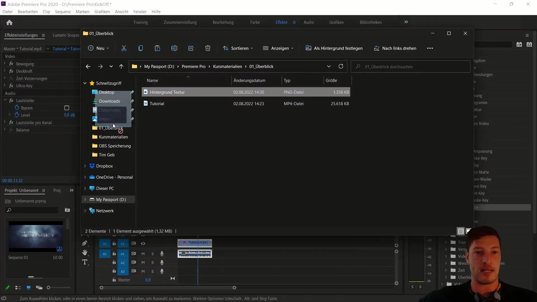Click the Ultra-Key effect icon
This screenshot has height=302, width=537.
(x=11, y=86)
